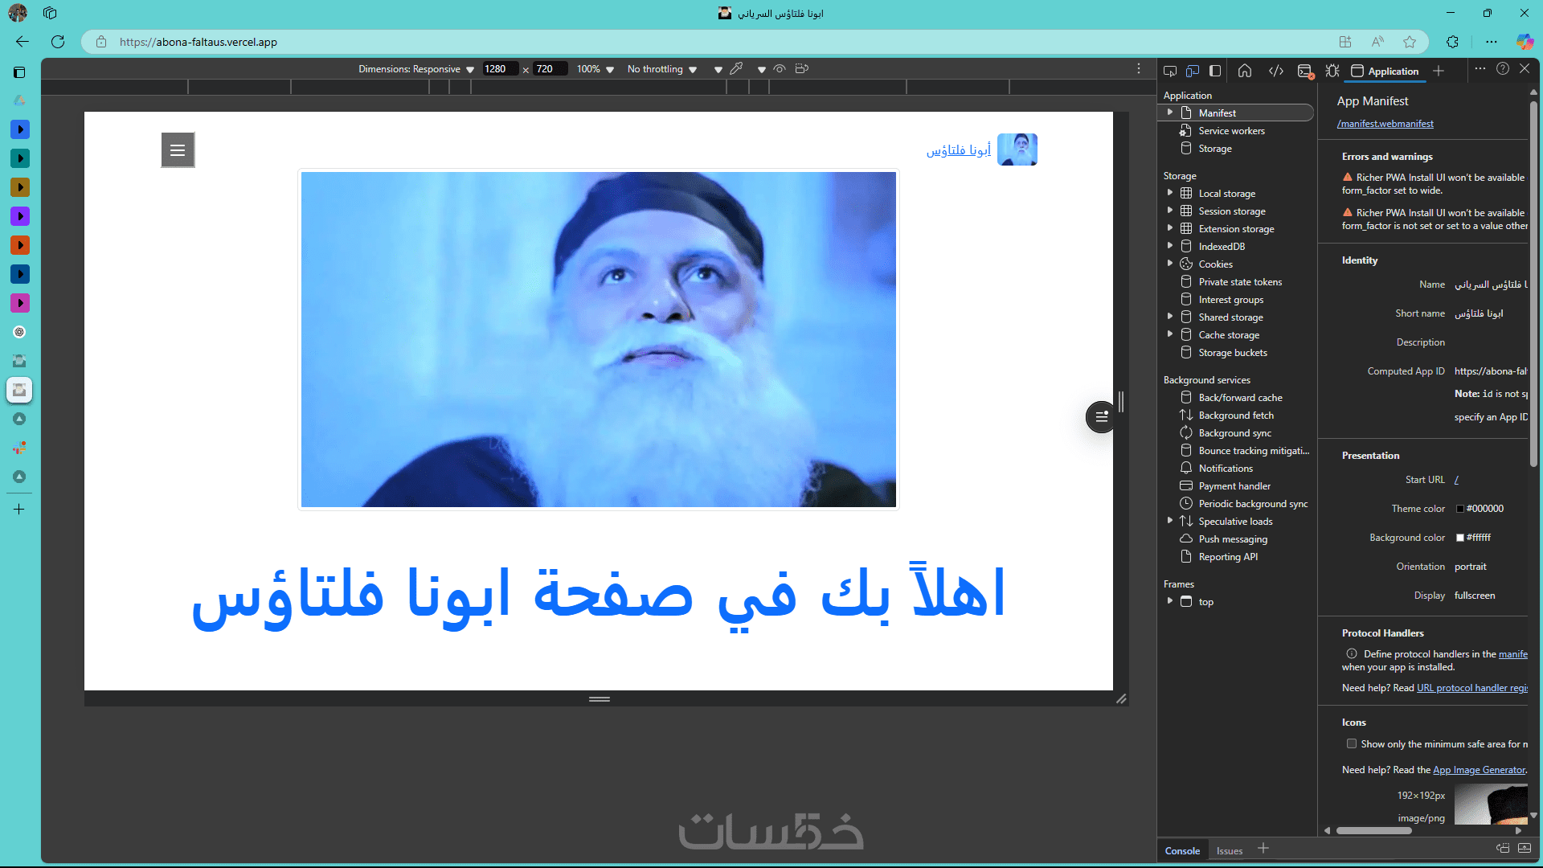
Task: Click the Theme color #000000 swatch
Action: [1460, 509]
